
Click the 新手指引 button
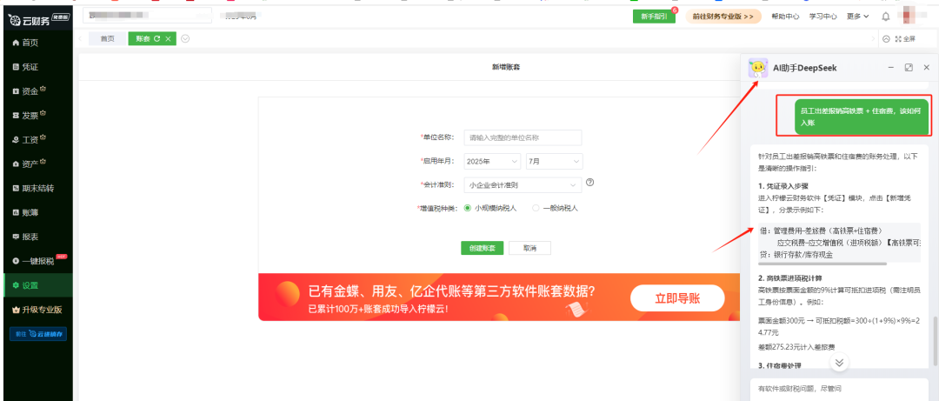tap(654, 17)
